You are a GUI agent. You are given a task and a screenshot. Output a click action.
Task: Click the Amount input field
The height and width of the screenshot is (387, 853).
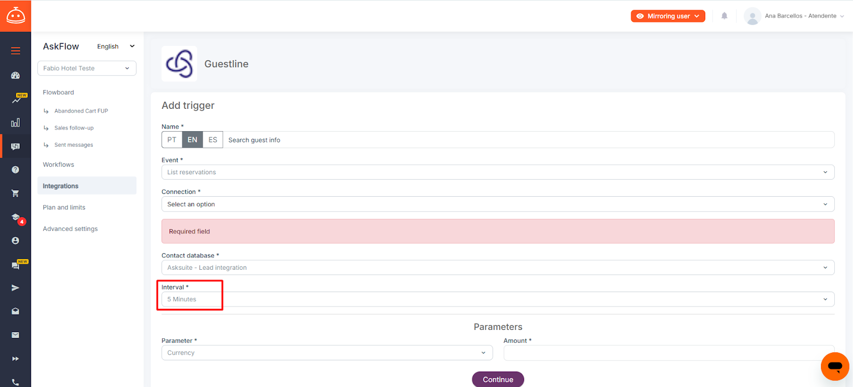pos(669,353)
